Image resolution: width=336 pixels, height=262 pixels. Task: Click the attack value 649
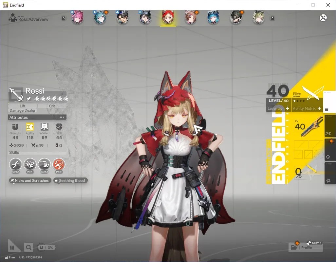coord(37,145)
